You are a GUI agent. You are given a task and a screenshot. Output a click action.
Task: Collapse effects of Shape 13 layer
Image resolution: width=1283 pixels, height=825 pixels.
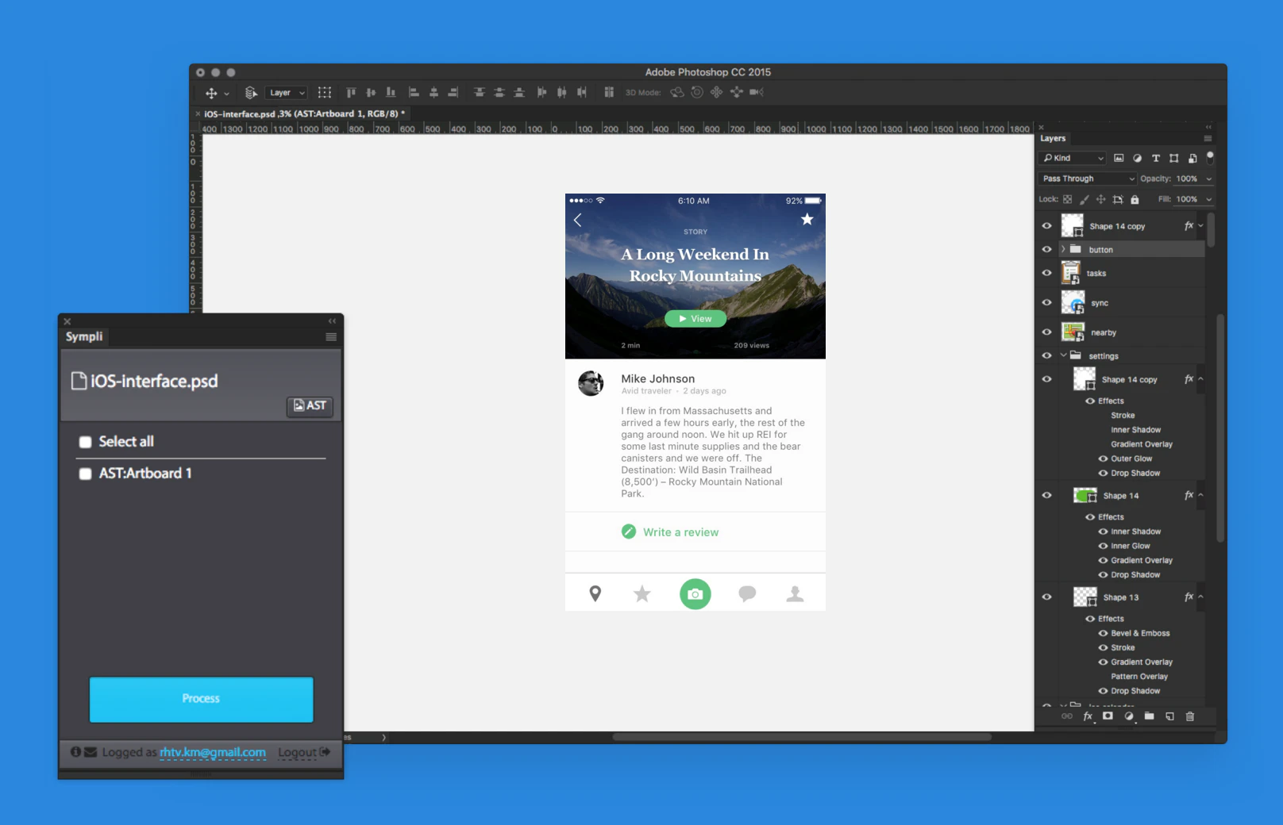(1200, 597)
